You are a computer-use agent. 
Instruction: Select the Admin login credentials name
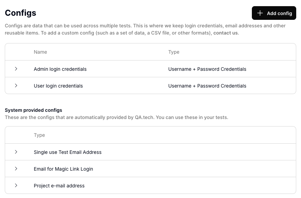click(x=60, y=69)
